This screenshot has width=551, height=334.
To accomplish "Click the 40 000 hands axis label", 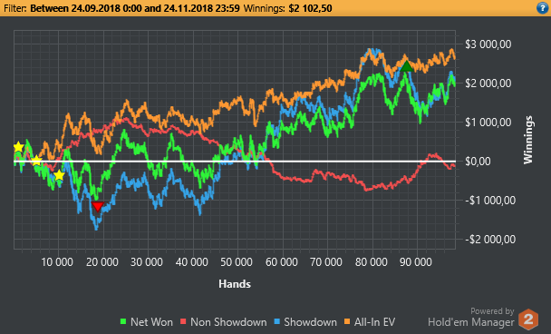I will (x=192, y=262).
